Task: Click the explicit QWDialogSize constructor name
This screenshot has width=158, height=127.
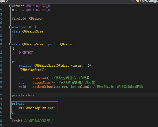Action: [45, 66]
